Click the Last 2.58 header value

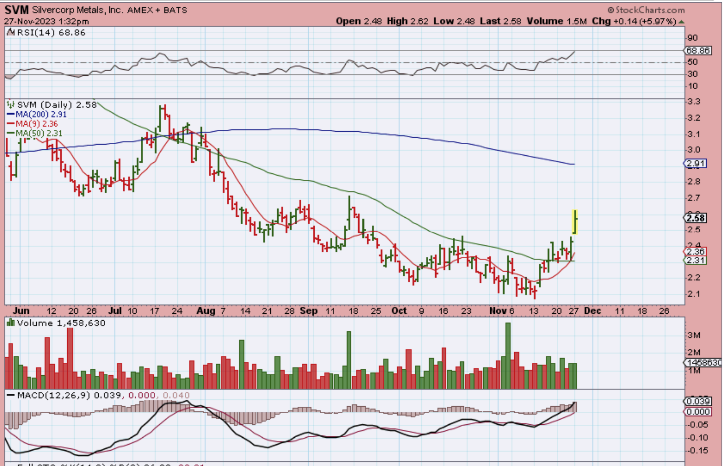pyautogui.click(x=501, y=21)
